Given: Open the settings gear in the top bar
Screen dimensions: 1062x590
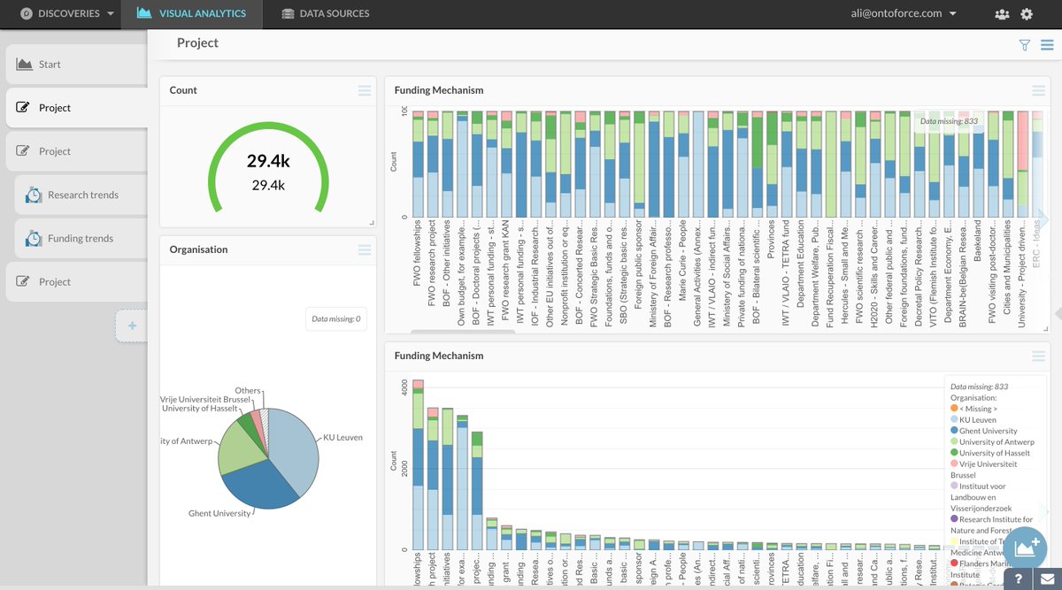Looking at the screenshot, I should coord(1025,13).
